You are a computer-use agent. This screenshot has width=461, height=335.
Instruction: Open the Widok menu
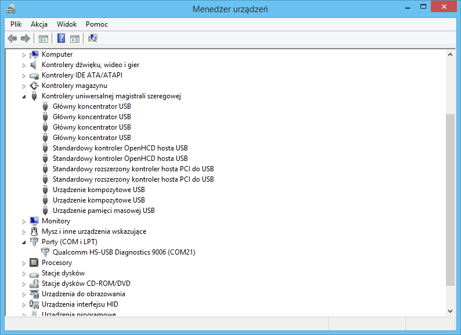(67, 24)
